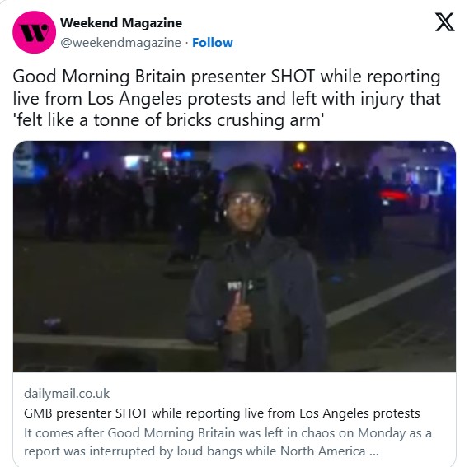Open the tweet text about Good Morning Britain
460x467 pixels.
tap(227, 99)
